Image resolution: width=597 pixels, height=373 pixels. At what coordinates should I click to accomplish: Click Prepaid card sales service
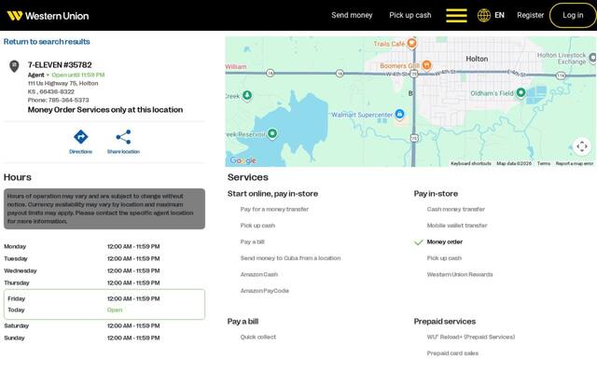tap(452, 353)
